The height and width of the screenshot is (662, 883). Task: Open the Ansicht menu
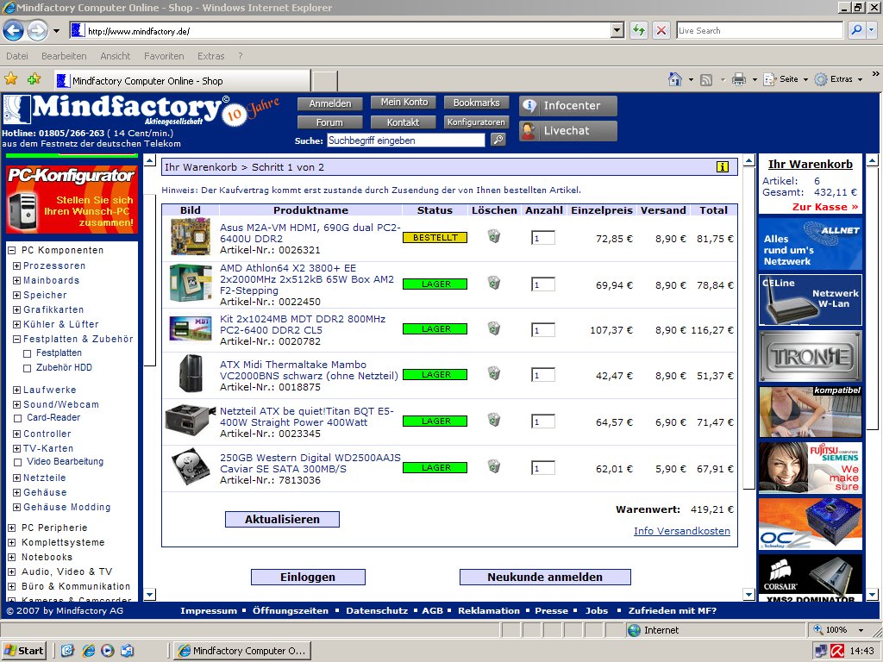[115, 56]
